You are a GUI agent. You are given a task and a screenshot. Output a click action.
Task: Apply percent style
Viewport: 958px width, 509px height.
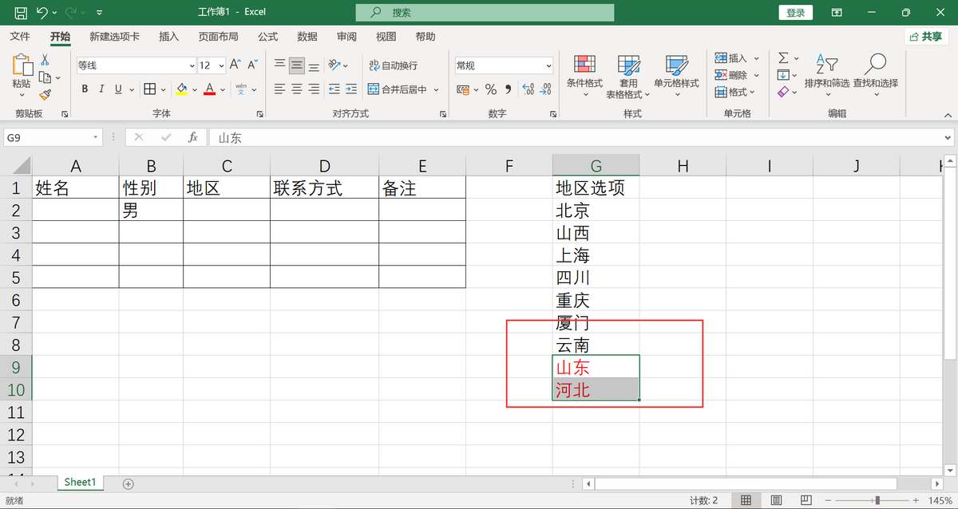(x=491, y=89)
